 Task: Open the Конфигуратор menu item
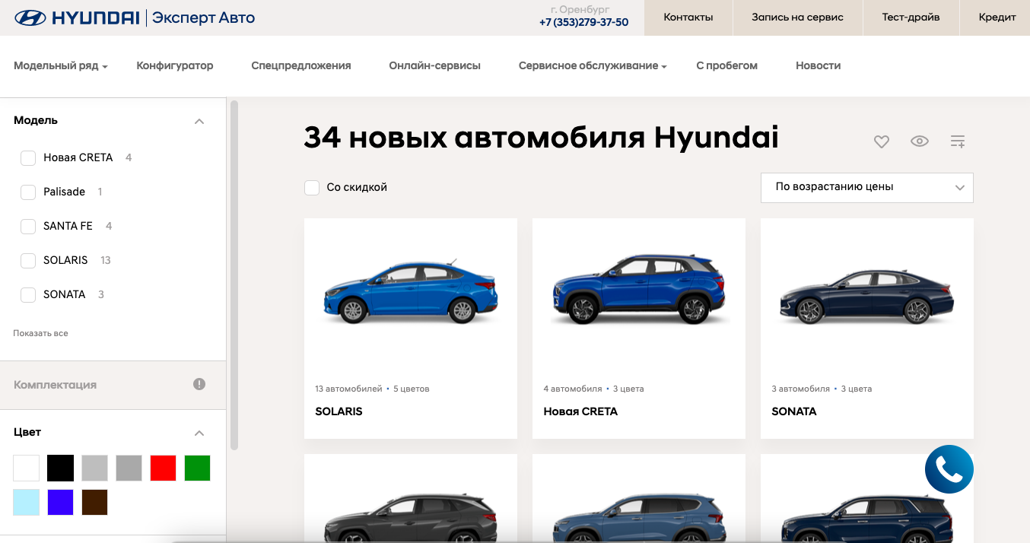[175, 65]
